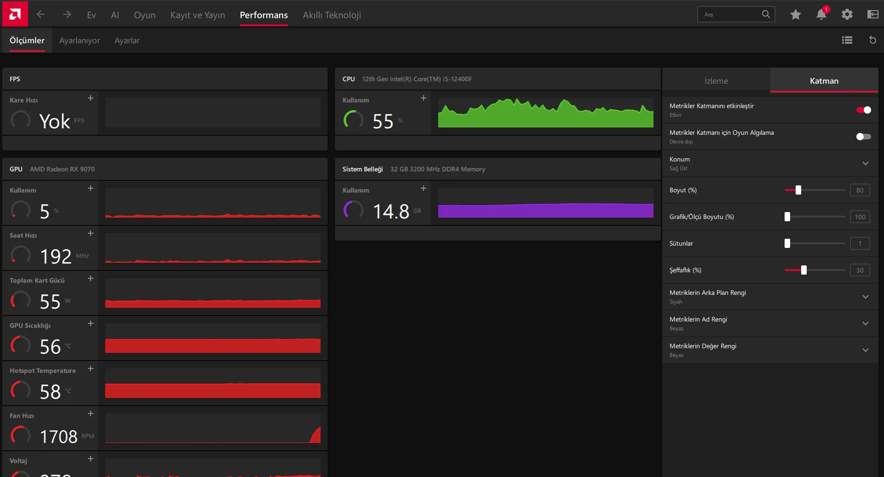Go back with the left arrow icon
This screenshot has width=884, height=477.
point(40,15)
